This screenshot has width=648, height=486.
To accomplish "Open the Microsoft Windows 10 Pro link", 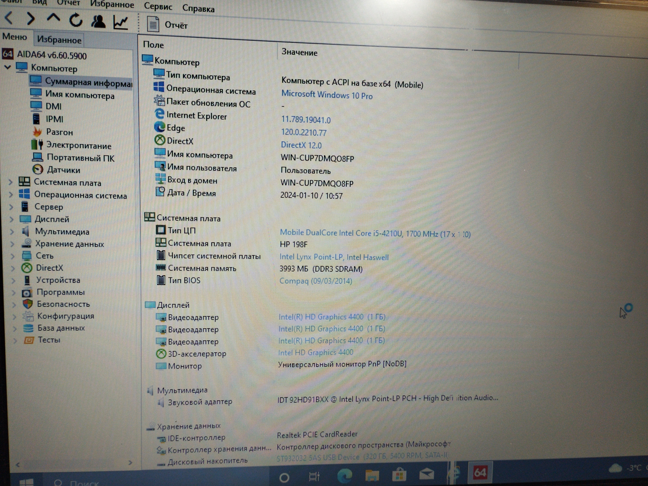I will (327, 95).
